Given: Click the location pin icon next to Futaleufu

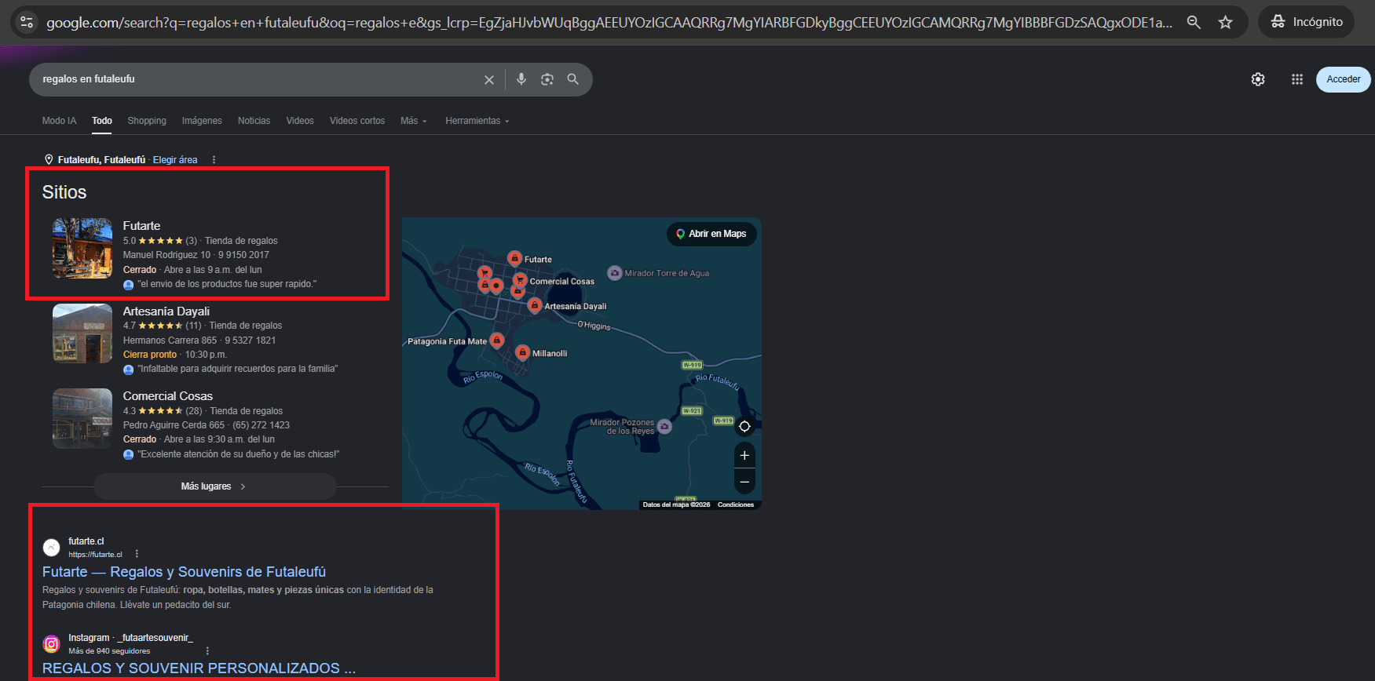Looking at the screenshot, I should coord(49,160).
